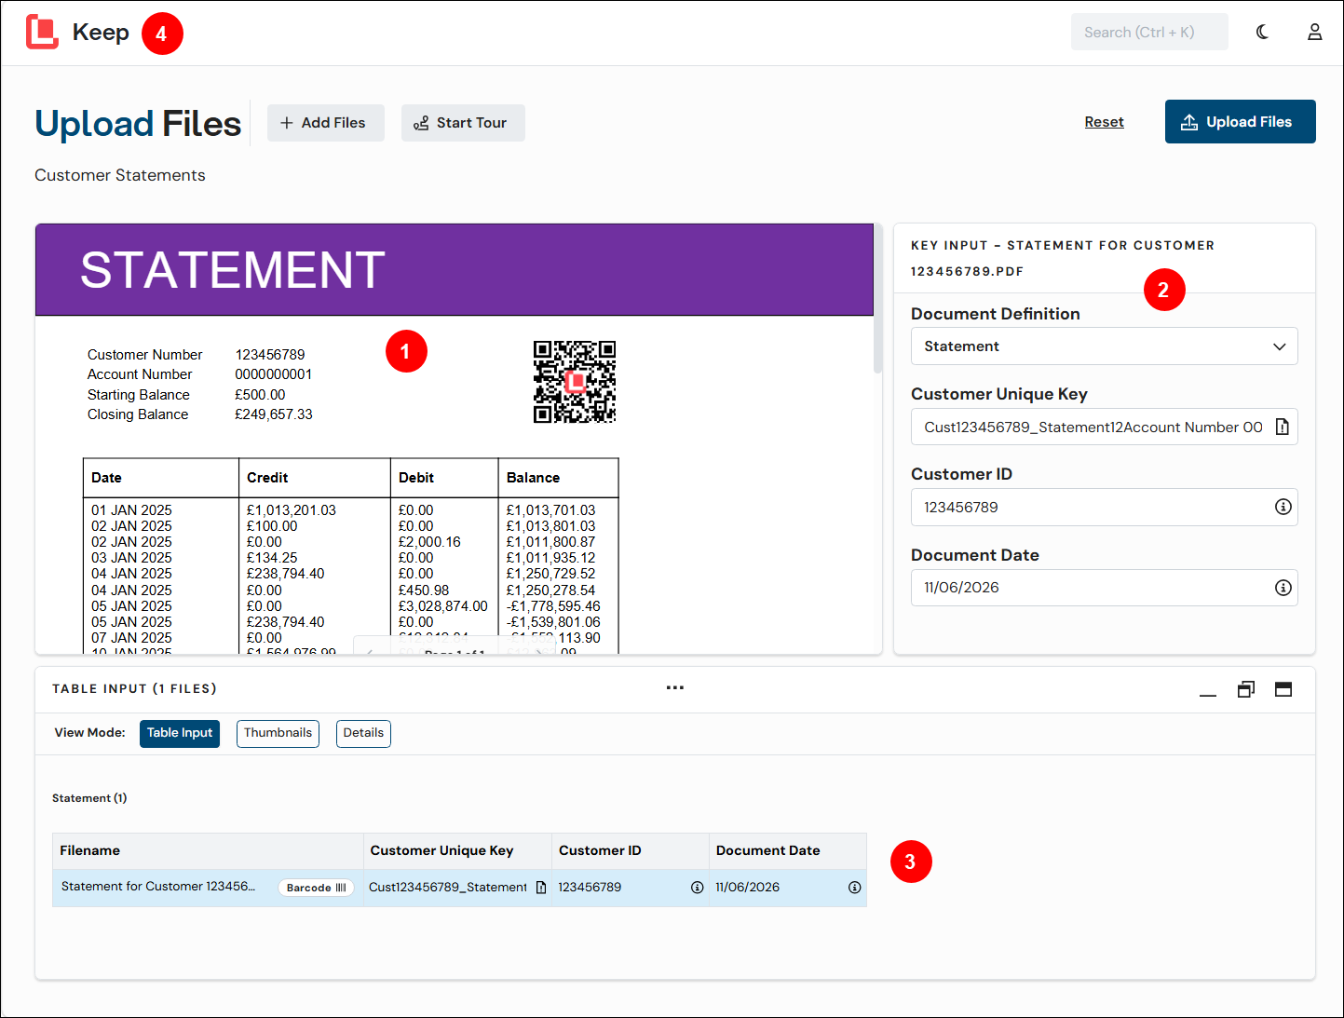Click the Customer ID info icon in Key Input

[1283, 507]
